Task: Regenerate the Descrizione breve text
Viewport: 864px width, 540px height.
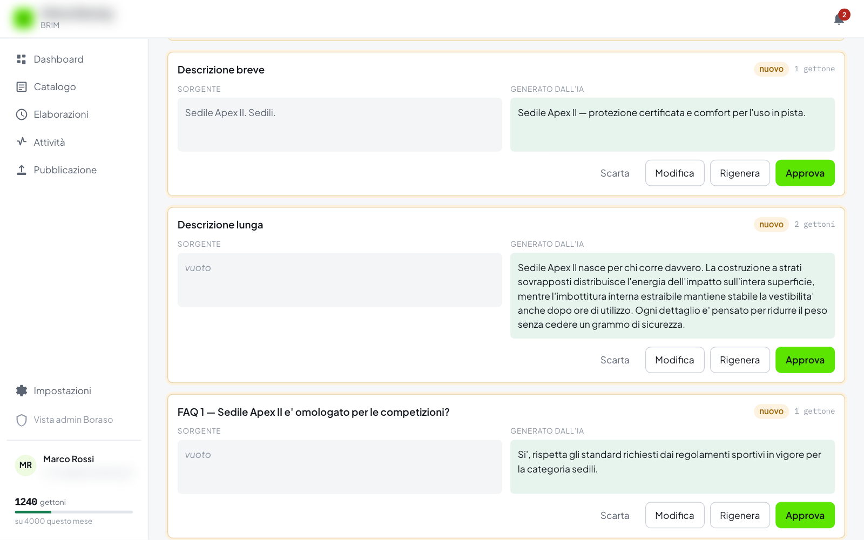Action: 740,173
